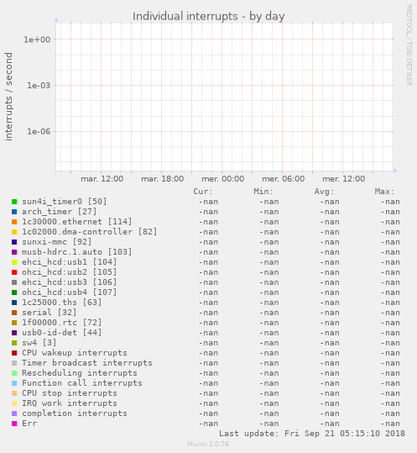Viewport: 417px width, 453px height.
Task: Click the Timer broadcast interrupts entry
Action: click(x=87, y=363)
